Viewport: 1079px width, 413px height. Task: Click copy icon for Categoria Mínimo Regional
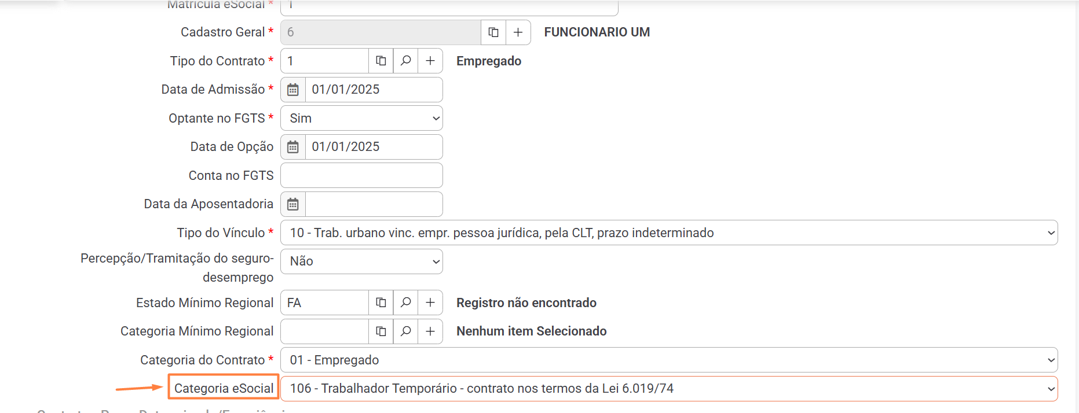[x=381, y=331]
